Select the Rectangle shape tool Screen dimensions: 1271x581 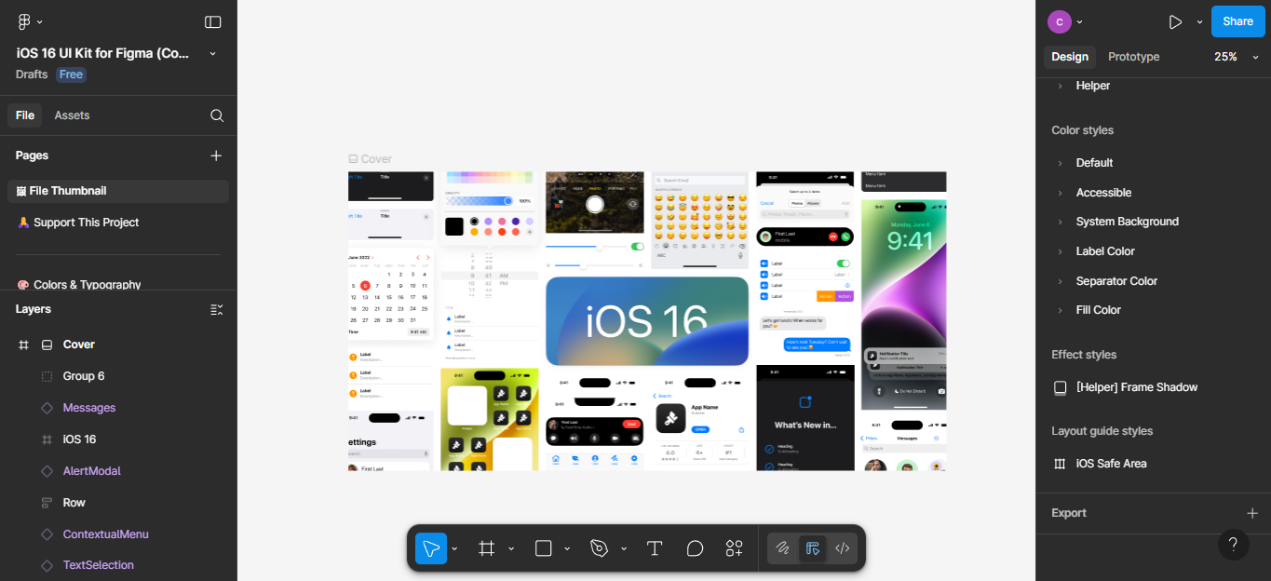click(x=544, y=548)
